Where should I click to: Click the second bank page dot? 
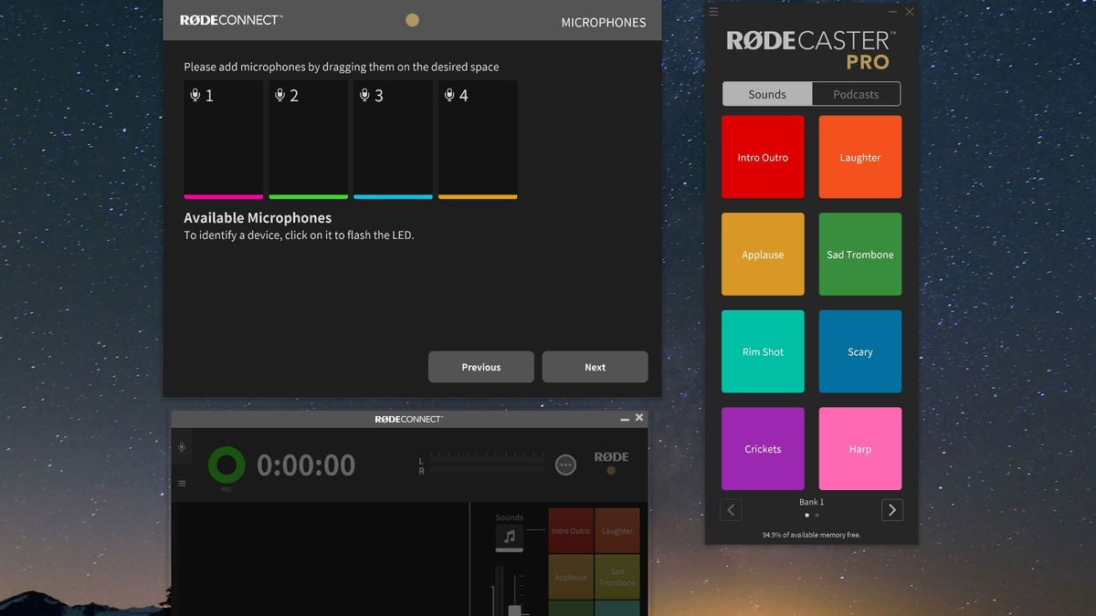click(x=817, y=516)
